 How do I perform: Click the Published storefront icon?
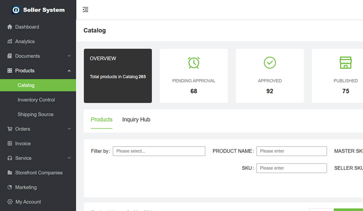click(346, 63)
